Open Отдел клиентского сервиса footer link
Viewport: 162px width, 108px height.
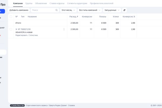point(36,105)
